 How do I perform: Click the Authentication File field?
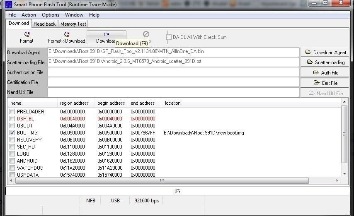coord(173,72)
